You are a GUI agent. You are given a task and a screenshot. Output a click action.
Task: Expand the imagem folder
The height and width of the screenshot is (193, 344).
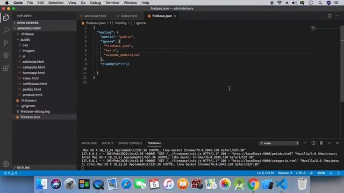click(28, 50)
